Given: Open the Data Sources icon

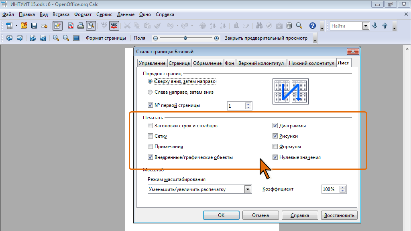Looking at the screenshot, I should pos(289,26).
